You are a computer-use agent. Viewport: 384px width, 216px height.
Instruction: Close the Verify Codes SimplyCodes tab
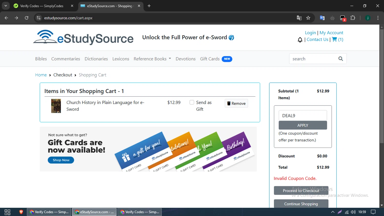click(72, 6)
